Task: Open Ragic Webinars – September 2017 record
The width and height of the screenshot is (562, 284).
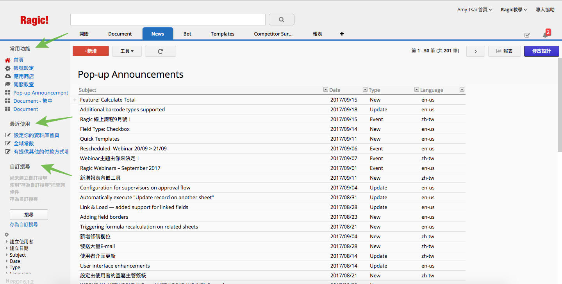Action: (x=120, y=168)
